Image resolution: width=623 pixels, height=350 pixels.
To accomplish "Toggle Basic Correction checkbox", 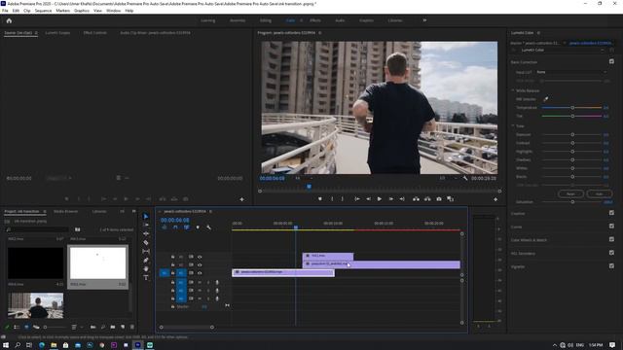I will point(611,61).
